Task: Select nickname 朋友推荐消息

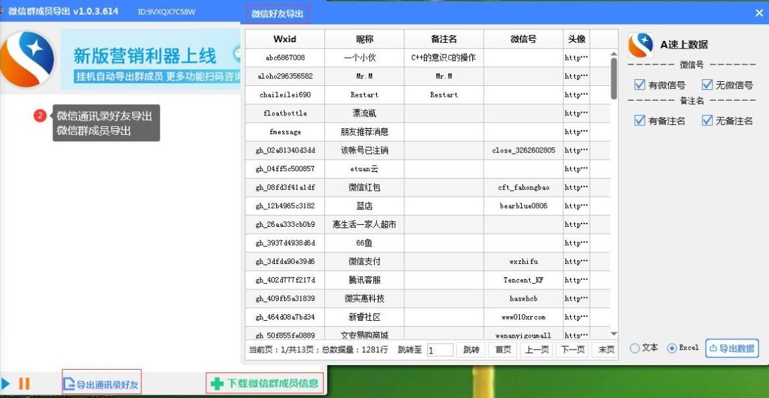Action: [365, 132]
